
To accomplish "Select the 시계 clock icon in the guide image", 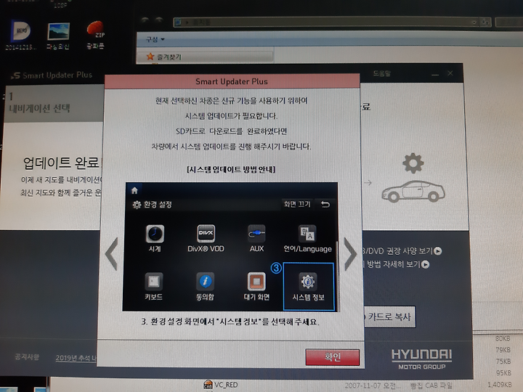I will [x=155, y=238].
